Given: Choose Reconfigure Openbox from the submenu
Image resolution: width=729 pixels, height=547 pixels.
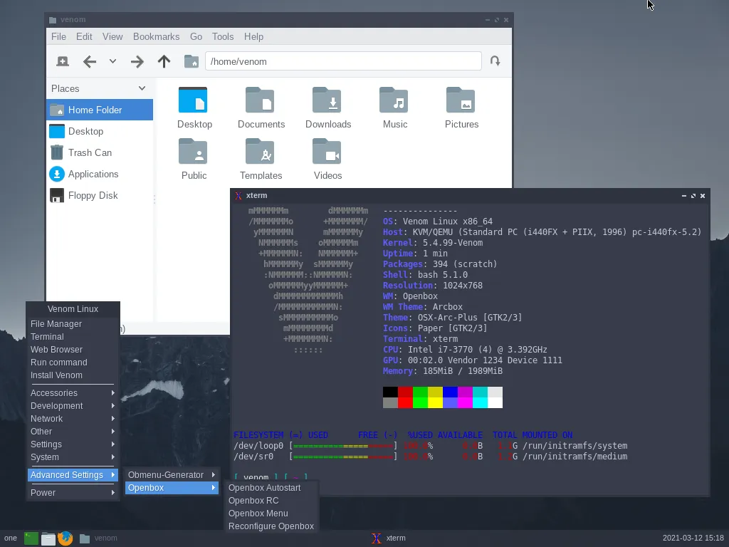Looking at the screenshot, I should coord(271,526).
